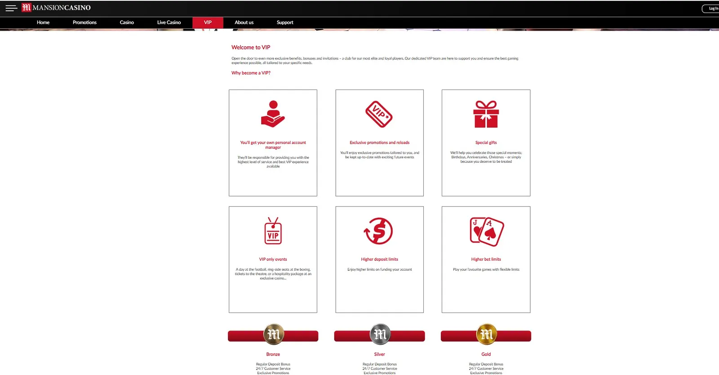Click the personal account manager icon
Screen dimensions: 719x375
click(x=273, y=114)
